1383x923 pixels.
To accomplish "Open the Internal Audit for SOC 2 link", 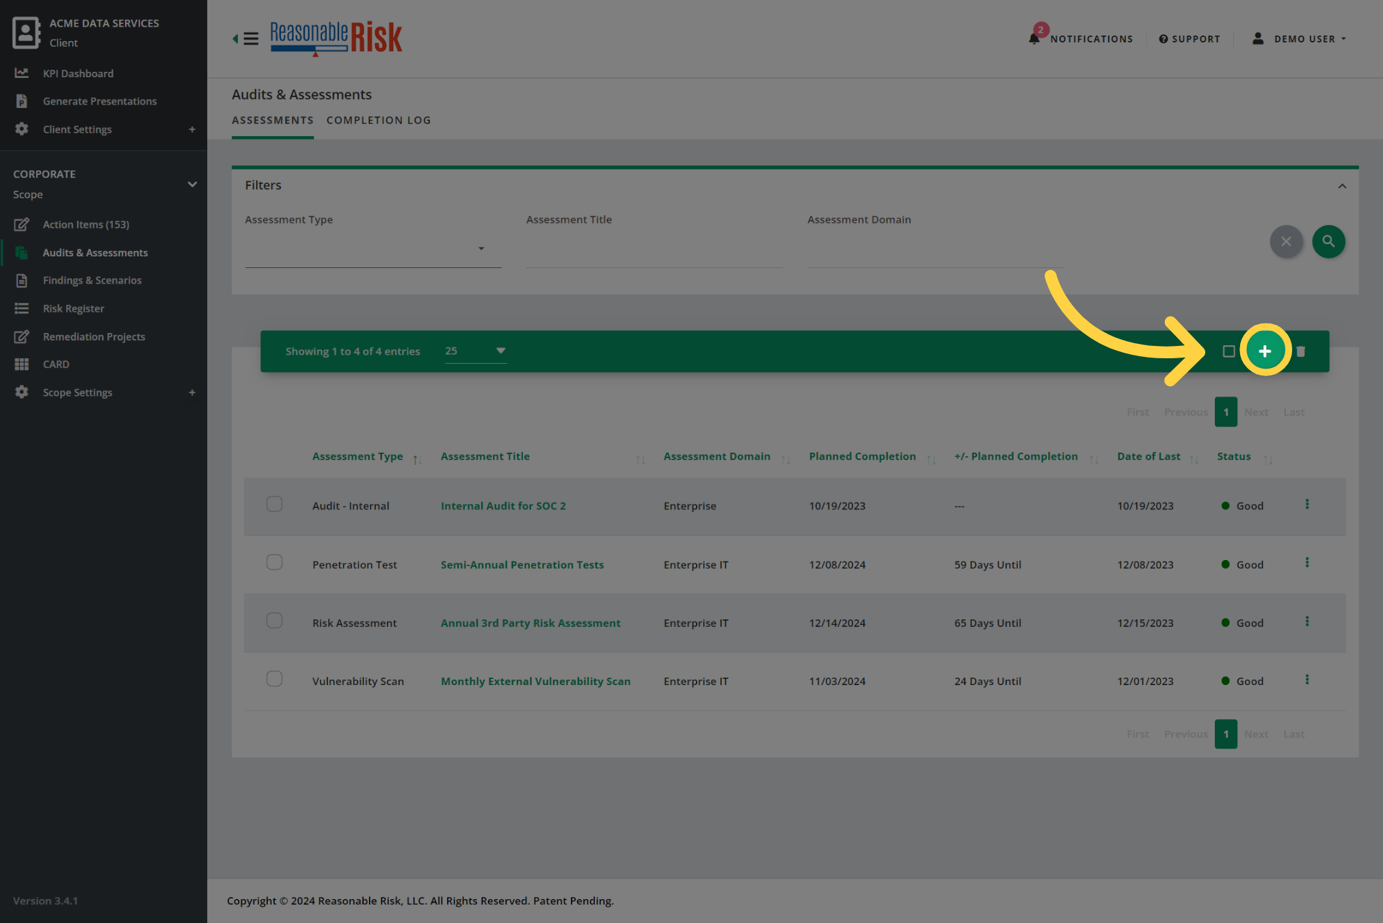I will tap(503, 506).
